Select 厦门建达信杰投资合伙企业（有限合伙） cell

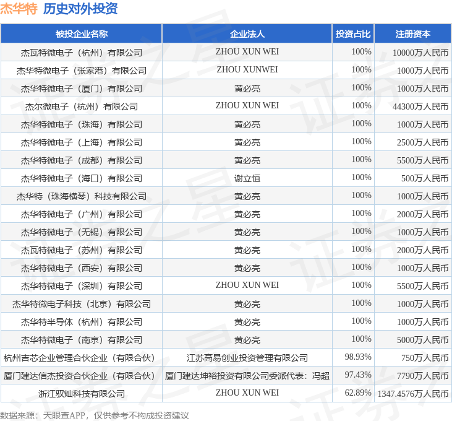tap(82, 376)
